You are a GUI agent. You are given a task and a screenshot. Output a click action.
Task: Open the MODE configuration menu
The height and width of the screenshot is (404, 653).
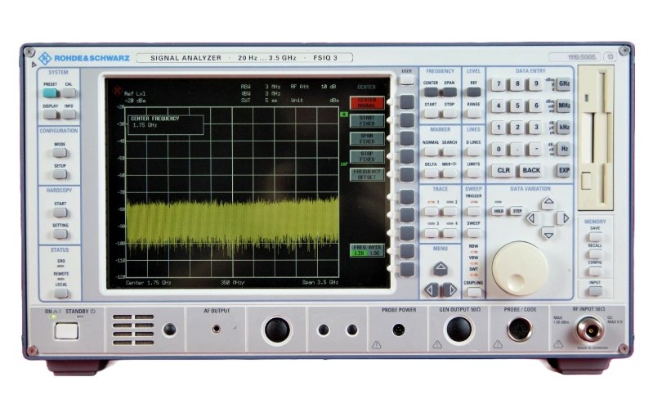[x=60, y=152]
